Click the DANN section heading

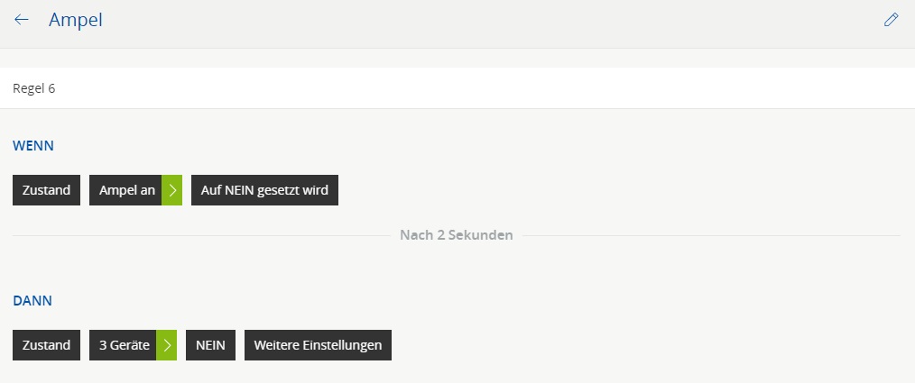33,300
